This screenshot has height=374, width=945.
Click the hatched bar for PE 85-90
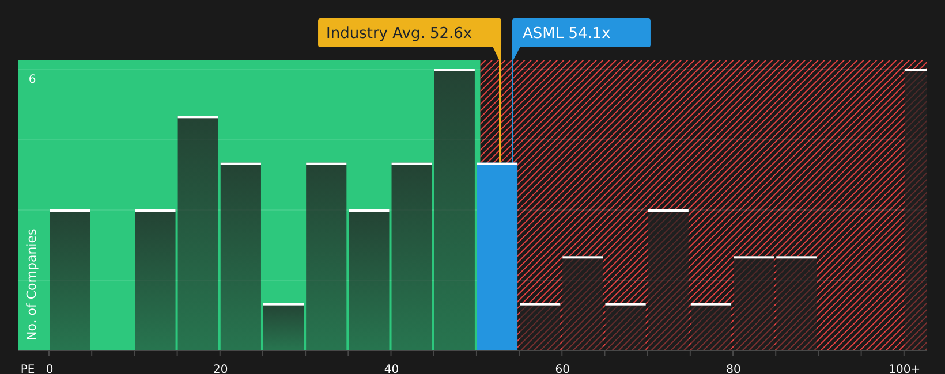tap(796, 303)
